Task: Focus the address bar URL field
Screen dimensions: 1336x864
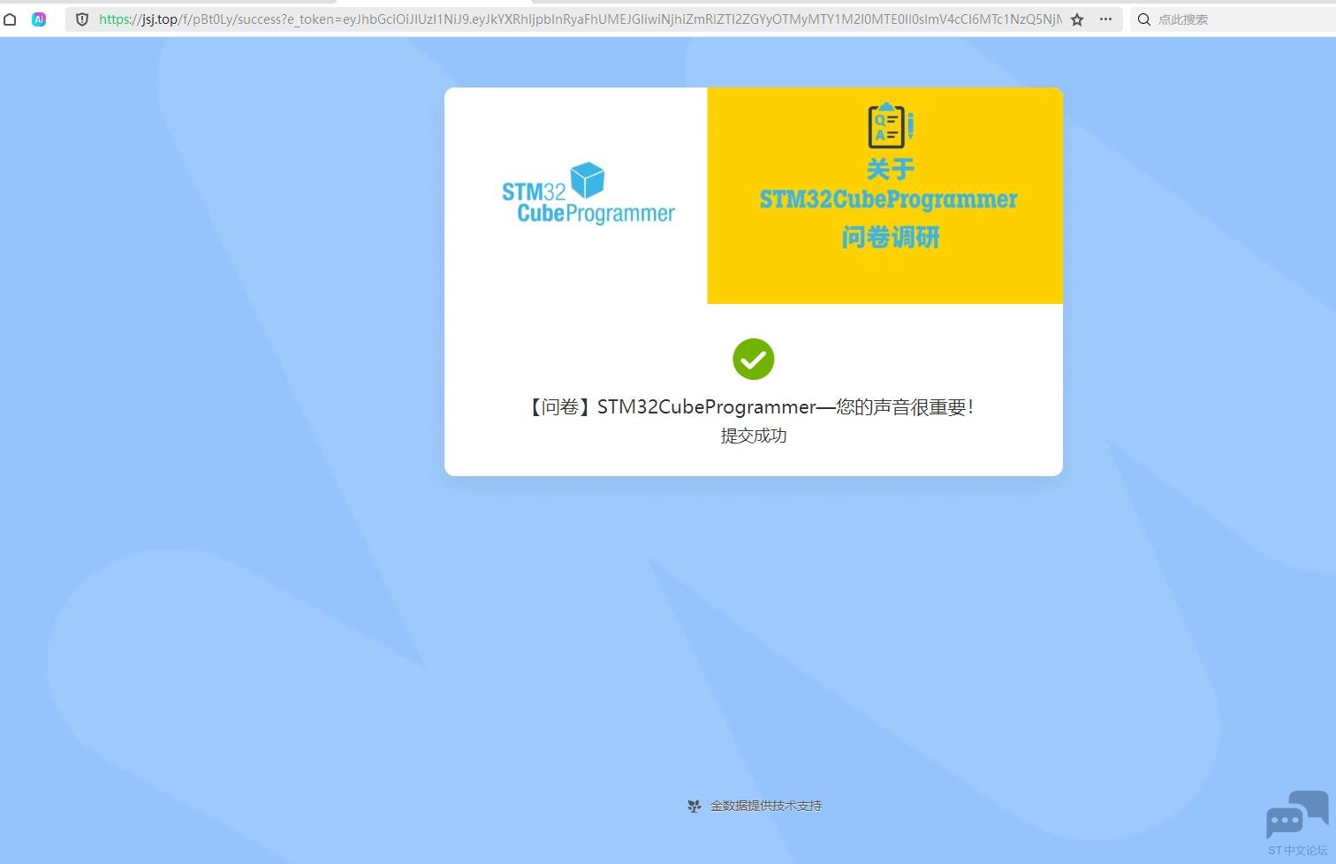Action: (580, 19)
